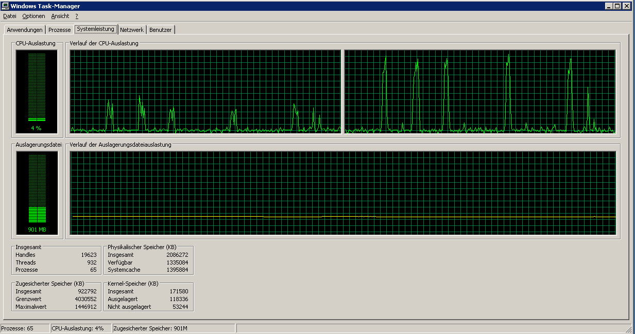The image size is (635, 334).
Task: Click the Handles value 19623
Action: (x=89, y=255)
